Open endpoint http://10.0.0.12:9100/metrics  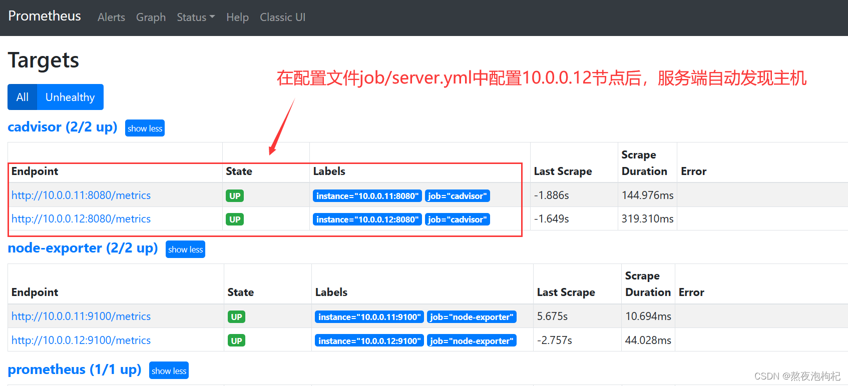click(81, 340)
